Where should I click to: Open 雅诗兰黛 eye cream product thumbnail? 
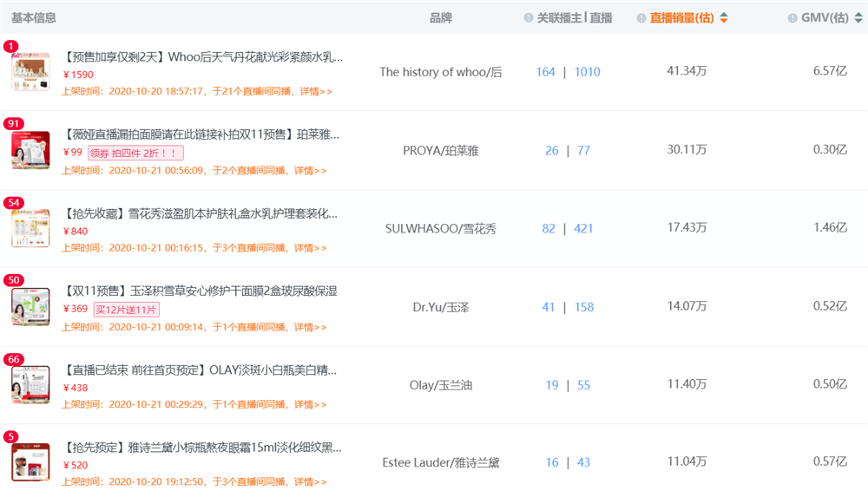pos(30,462)
